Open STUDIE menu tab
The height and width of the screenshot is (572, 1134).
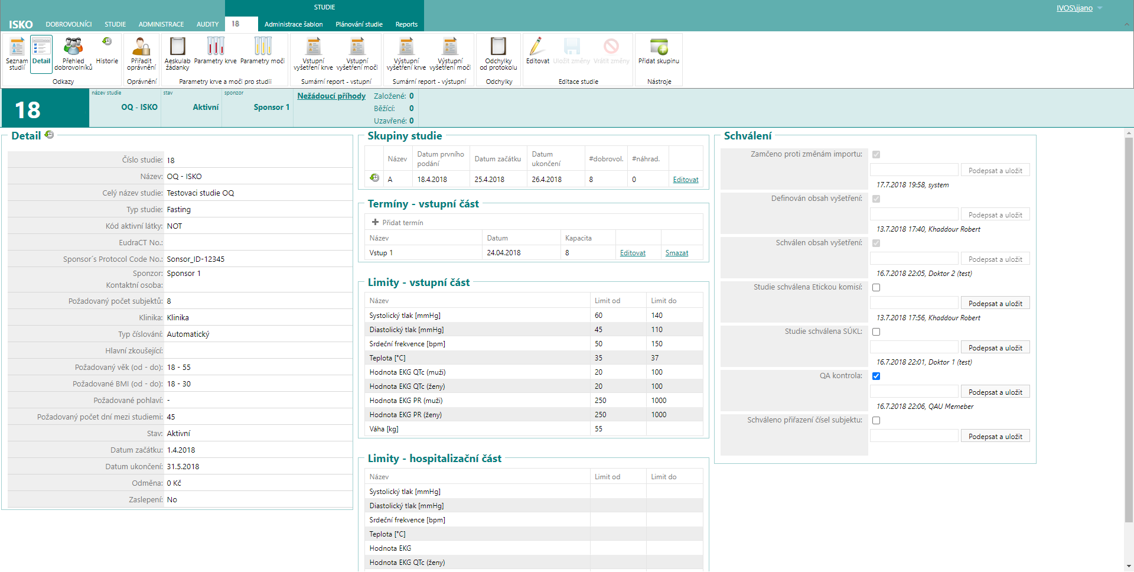[x=115, y=24]
